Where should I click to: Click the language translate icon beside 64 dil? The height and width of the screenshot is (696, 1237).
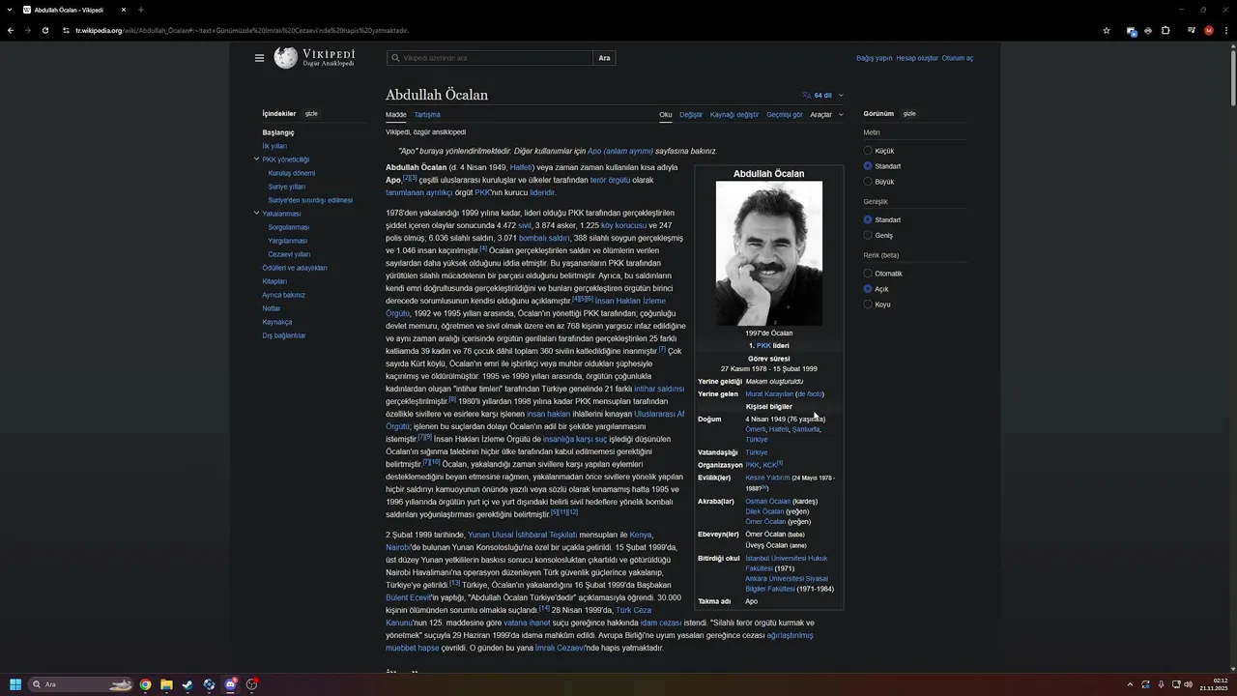coord(807,96)
